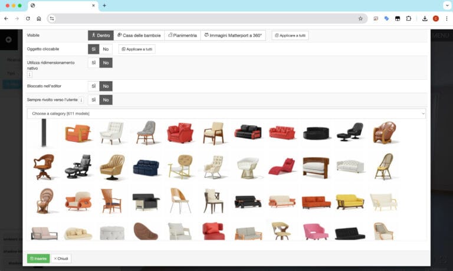The width and height of the screenshot is (453, 271).
Task: Bookmark this page with the star icon
Action: pyautogui.click(x=360, y=18)
